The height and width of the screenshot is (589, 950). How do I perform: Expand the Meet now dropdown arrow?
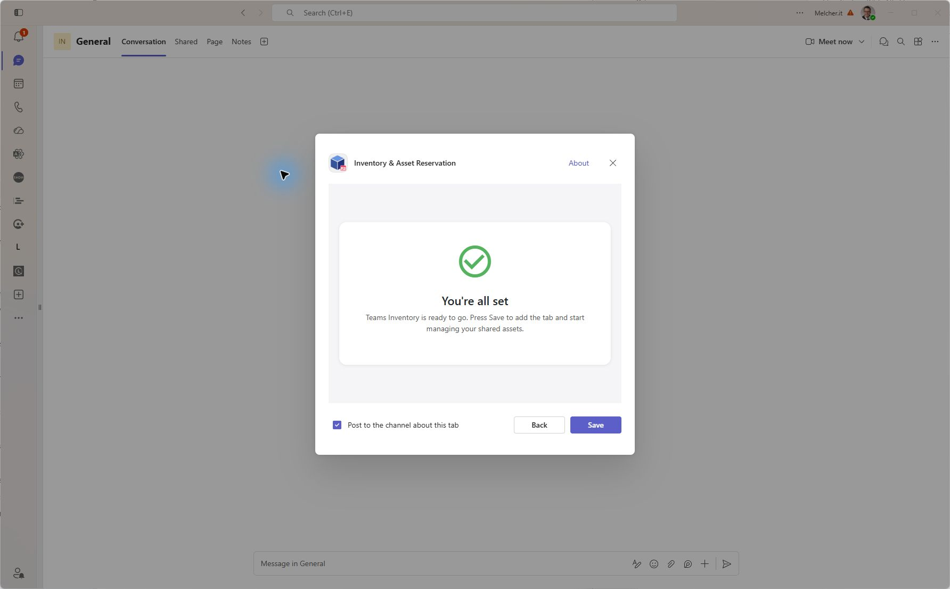862,42
